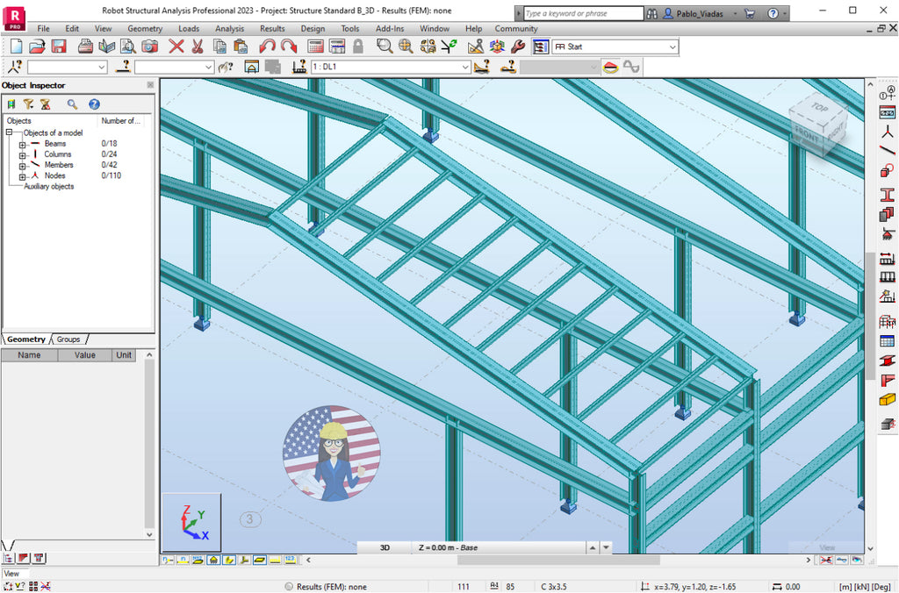Open the Pablo_Viadas account menu
This screenshot has height=593, width=899.
coord(696,14)
